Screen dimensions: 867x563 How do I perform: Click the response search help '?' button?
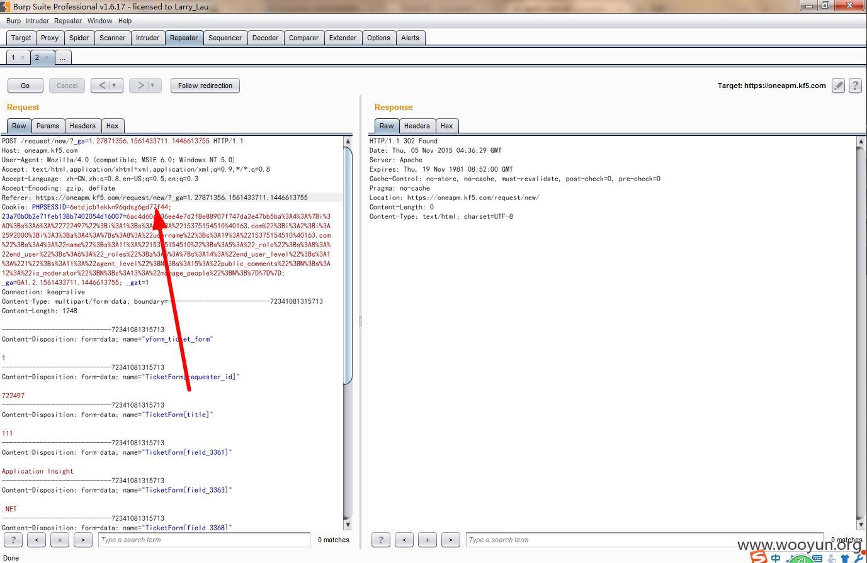381,540
